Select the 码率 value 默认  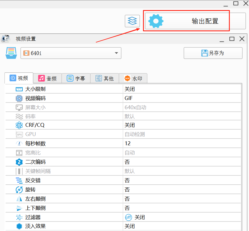[x=130, y=116]
